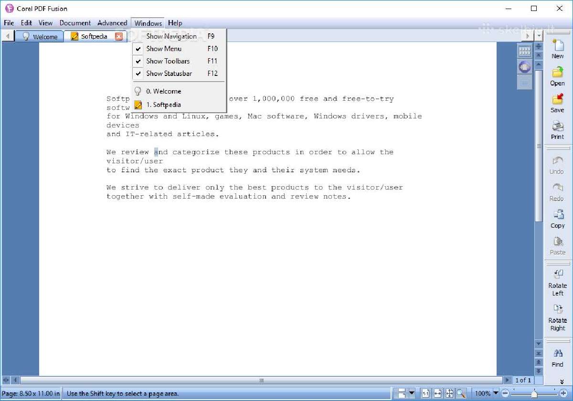Click the New document toolbar icon
Screen dimensions: 573x401
(557, 46)
